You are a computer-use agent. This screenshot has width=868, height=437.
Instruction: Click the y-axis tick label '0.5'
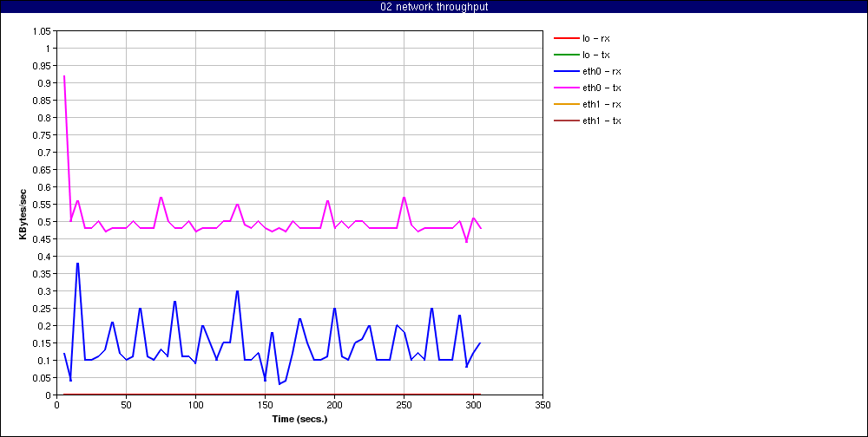pos(43,222)
